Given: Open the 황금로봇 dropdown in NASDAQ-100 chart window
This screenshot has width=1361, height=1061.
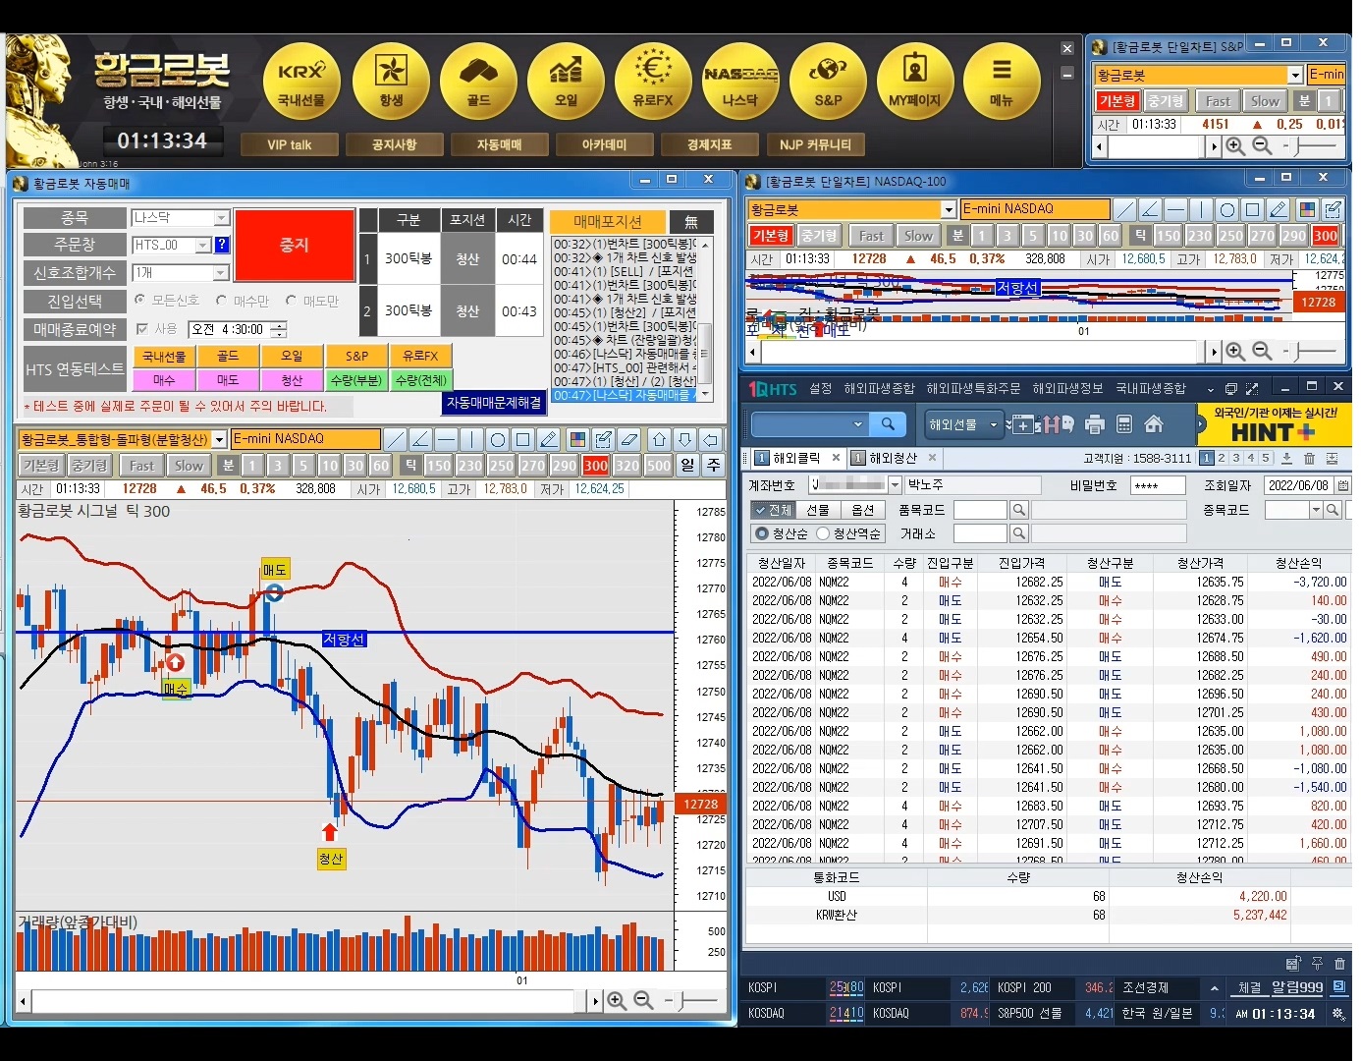Looking at the screenshot, I should pyautogui.click(x=949, y=209).
